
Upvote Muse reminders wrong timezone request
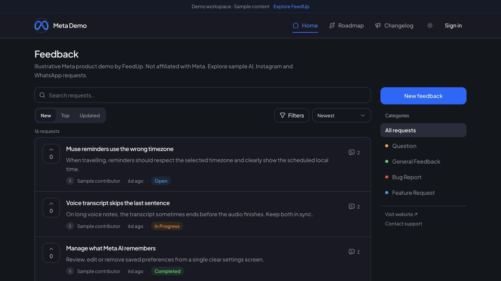tap(51, 153)
